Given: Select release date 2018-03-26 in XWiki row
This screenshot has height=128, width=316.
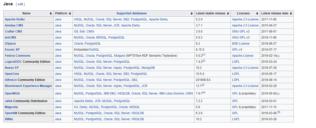Looking at the screenshot, I should point(269,119).
